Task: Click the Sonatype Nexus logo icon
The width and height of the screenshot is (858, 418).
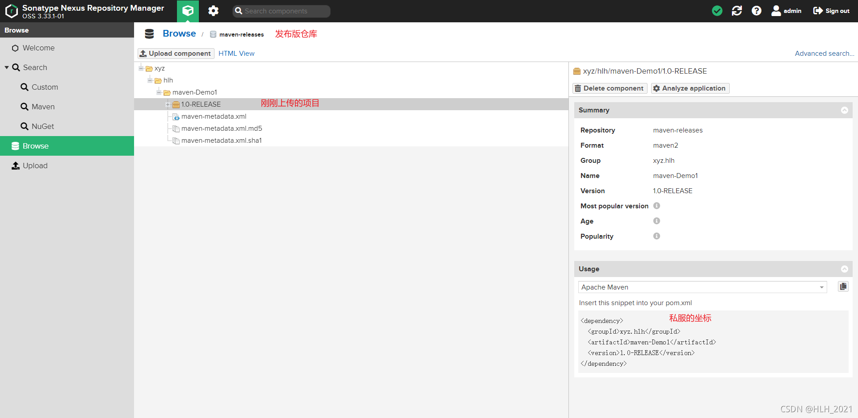Action: tap(11, 11)
